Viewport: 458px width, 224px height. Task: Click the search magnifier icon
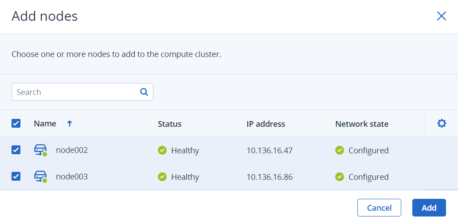pos(144,92)
